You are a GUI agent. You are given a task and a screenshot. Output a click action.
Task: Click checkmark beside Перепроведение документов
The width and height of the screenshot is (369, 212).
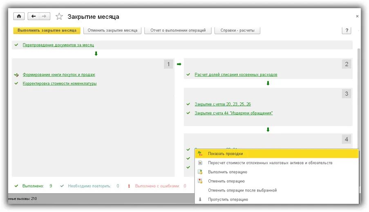pyautogui.click(x=16, y=45)
